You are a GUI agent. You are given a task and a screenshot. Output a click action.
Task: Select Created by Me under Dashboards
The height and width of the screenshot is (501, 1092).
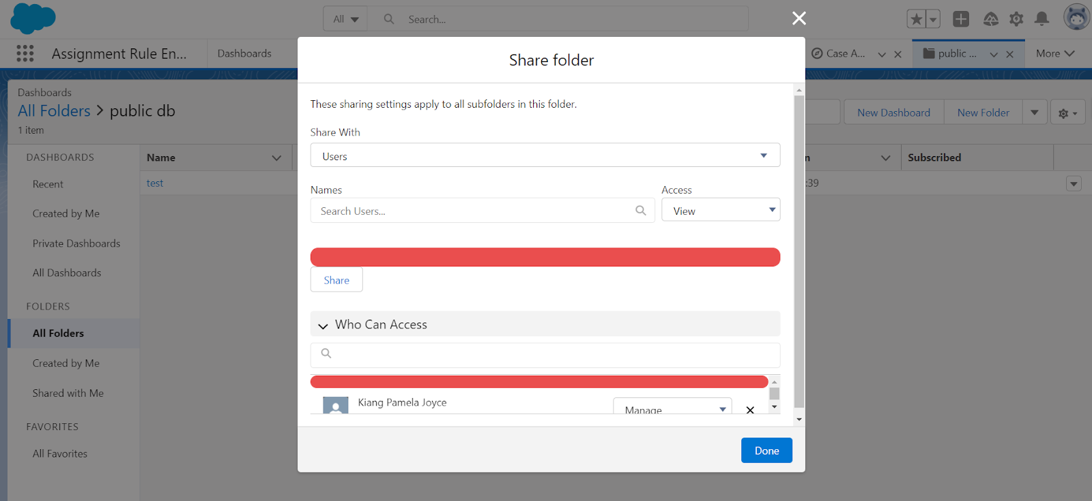click(66, 213)
